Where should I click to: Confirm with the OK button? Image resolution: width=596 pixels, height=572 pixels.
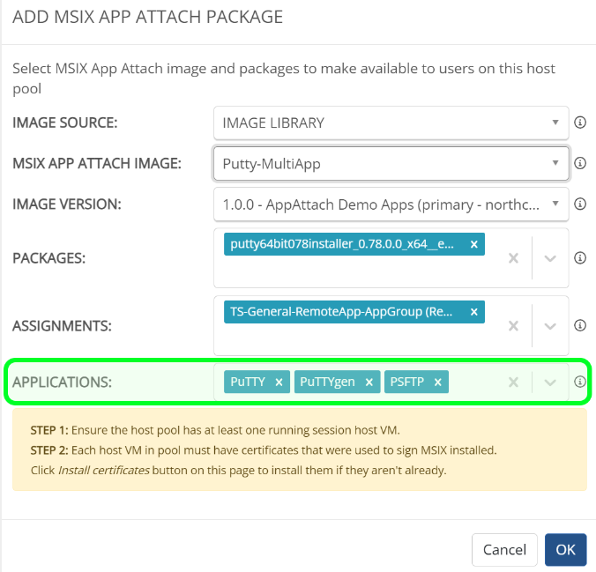click(565, 550)
